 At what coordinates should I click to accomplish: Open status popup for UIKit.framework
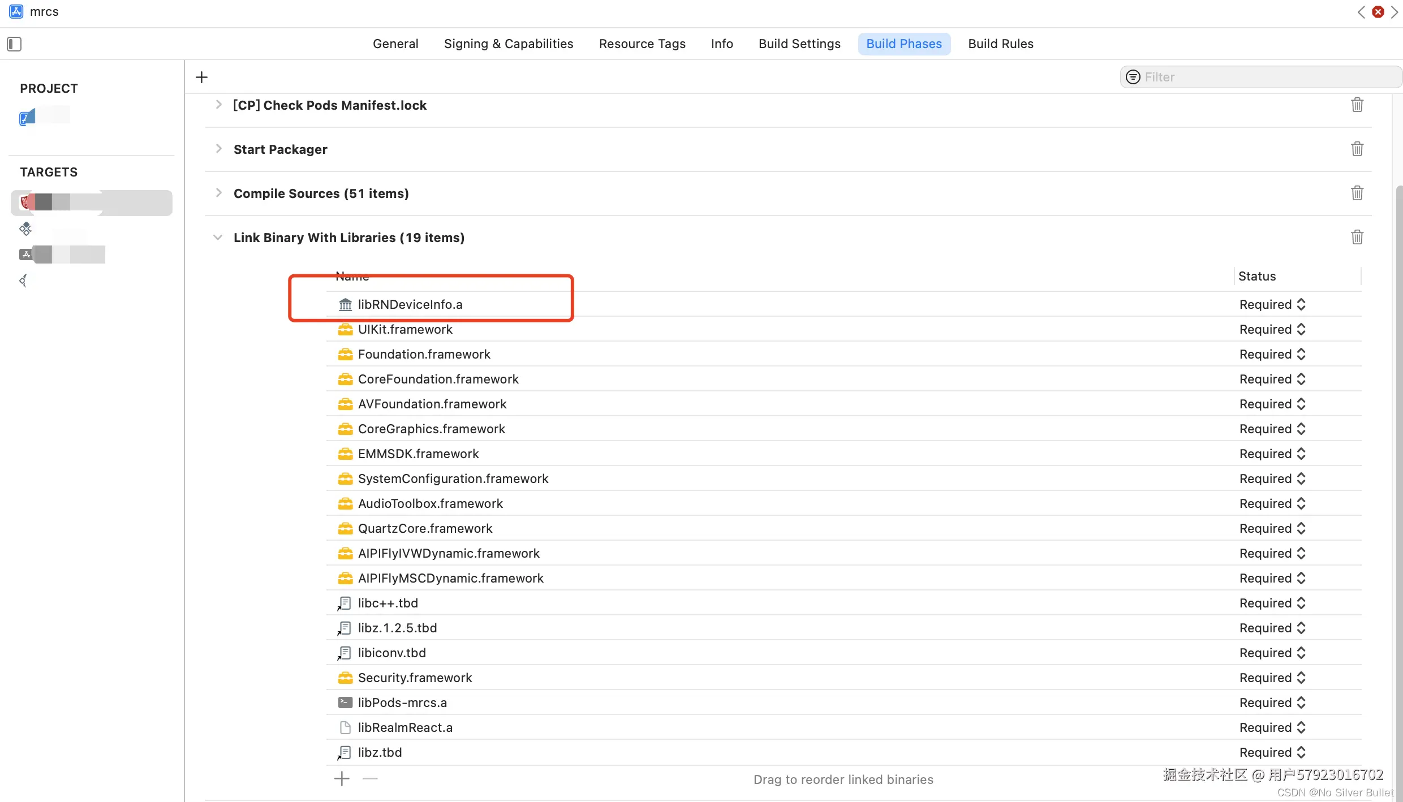pos(1272,329)
